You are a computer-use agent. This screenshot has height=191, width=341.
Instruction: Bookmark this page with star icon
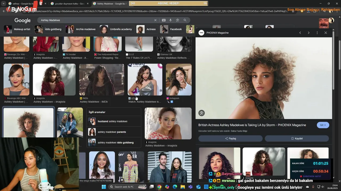click(x=293, y=11)
